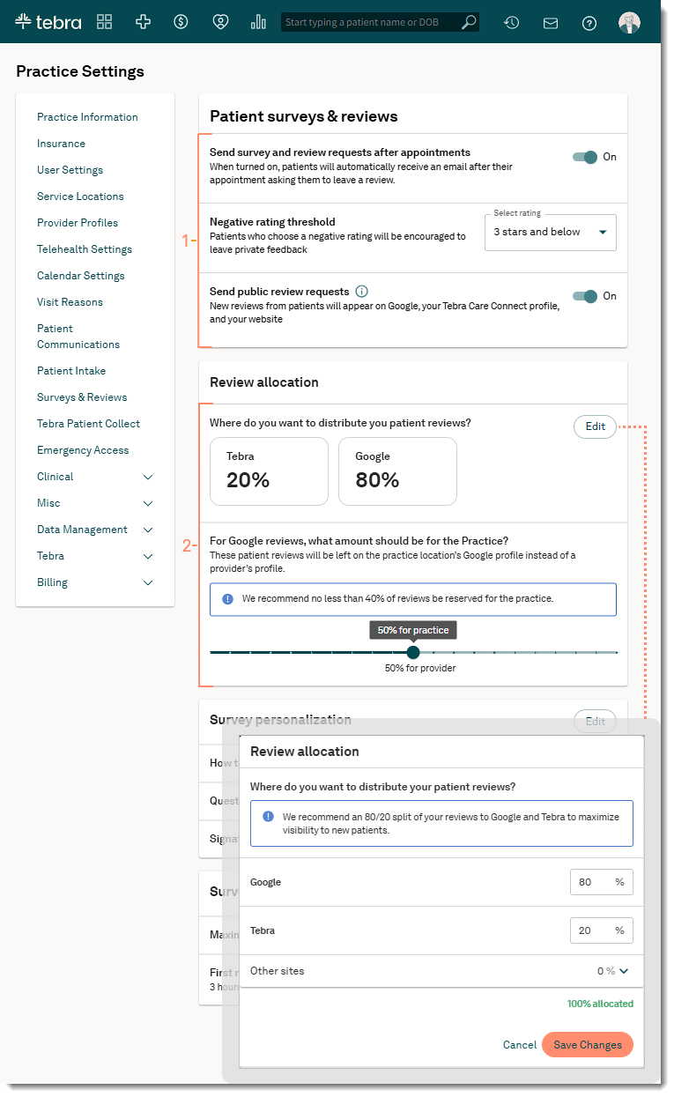Viewport: 674px width, 1097px height.
Task: Open User Settings page
Action: coord(70,170)
